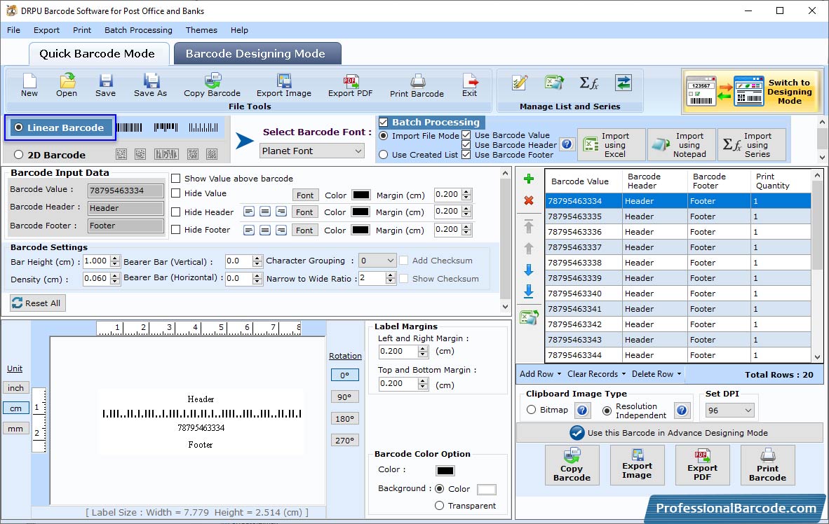Add a row with green plus icon
Viewport: 829px width, 524px height.
[x=528, y=179]
